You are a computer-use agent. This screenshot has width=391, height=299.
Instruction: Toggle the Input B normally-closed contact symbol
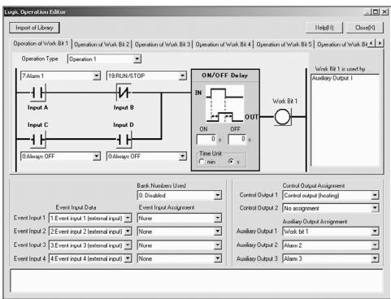(x=124, y=93)
